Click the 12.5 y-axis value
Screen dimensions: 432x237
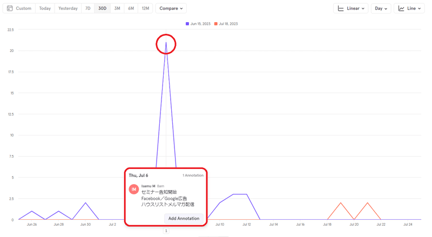(11, 114)
